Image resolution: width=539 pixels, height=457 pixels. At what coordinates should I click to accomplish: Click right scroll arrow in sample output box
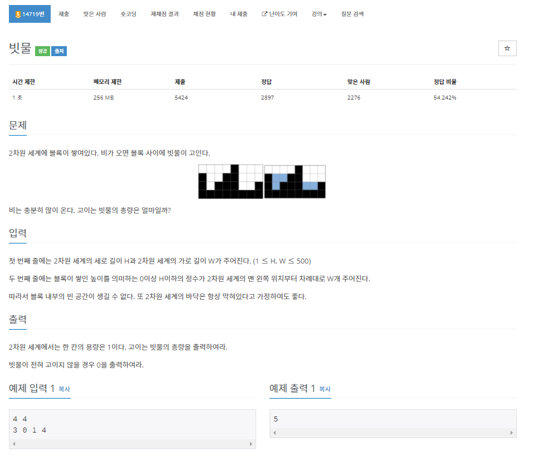512,433
